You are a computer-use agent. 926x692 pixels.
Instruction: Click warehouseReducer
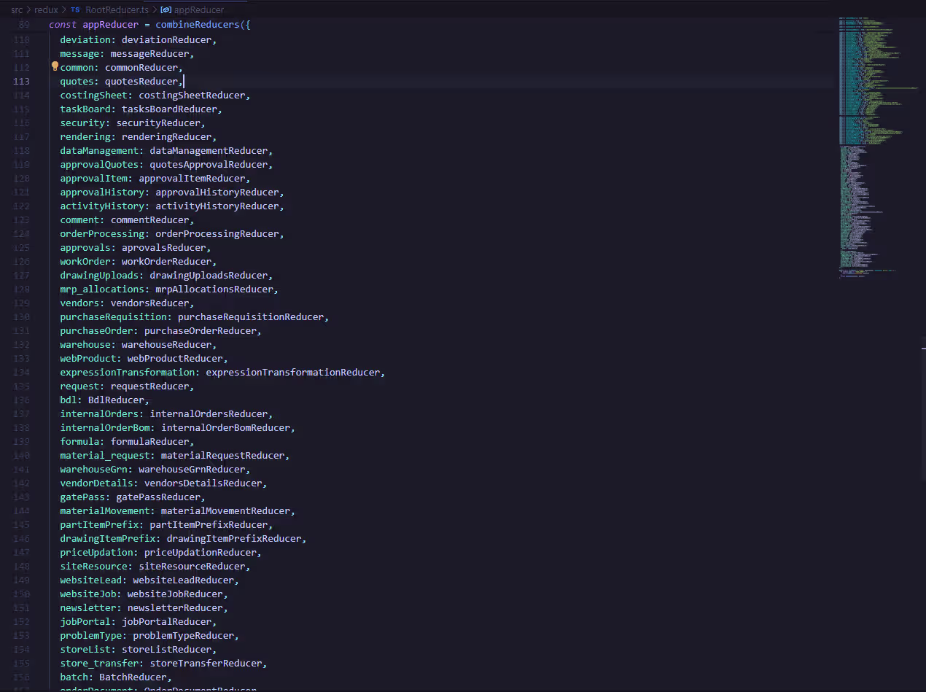pyautogui.click(x=166, y=344)
